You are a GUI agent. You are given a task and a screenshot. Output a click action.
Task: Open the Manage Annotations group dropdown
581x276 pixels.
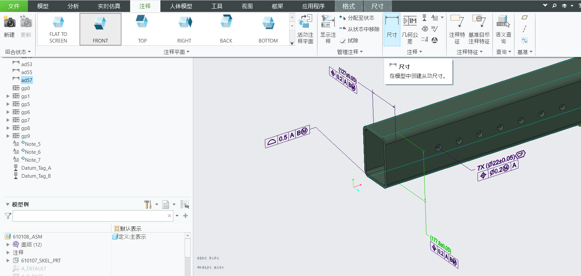click(350, 52)
